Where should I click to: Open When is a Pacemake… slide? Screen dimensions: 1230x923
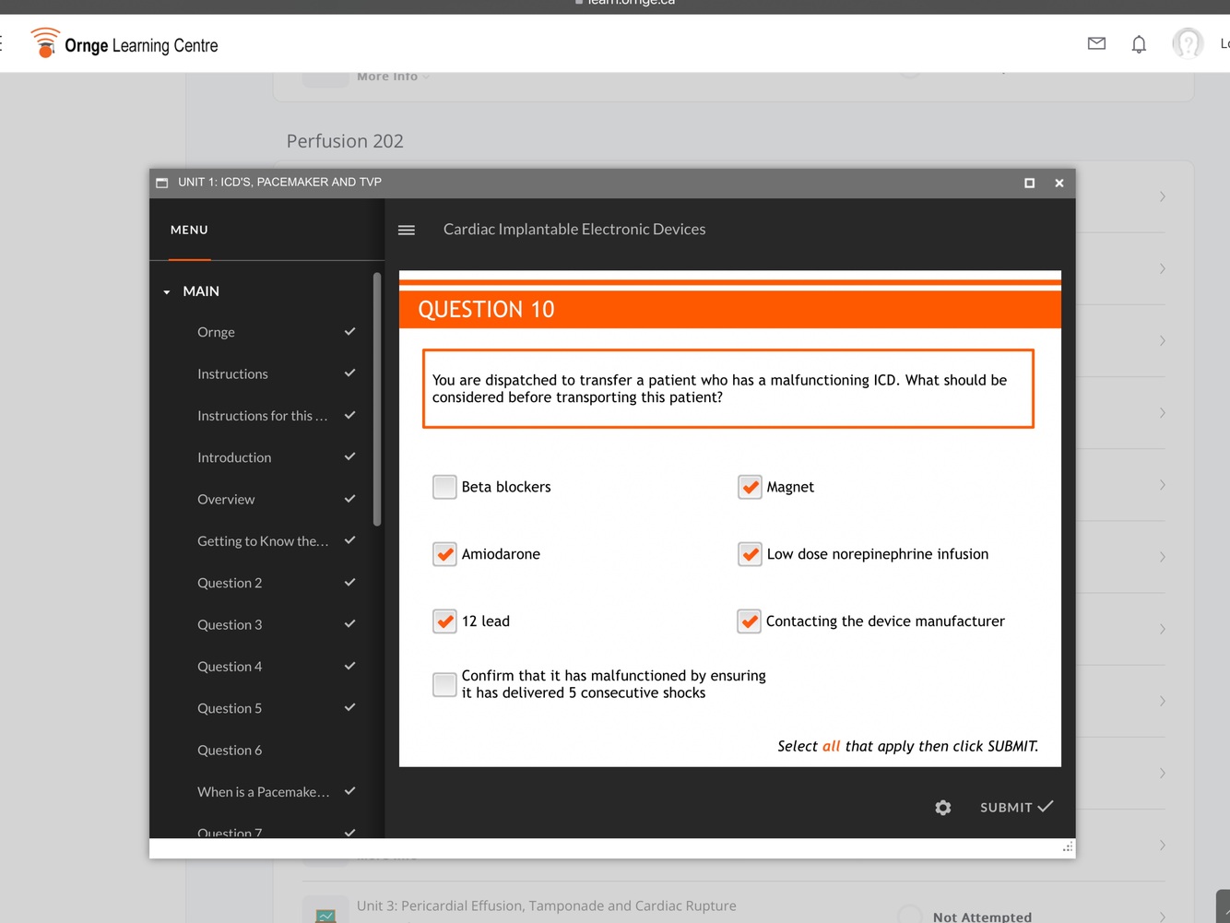pos(267,792)
